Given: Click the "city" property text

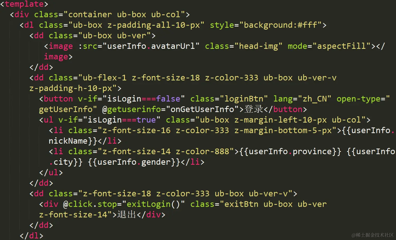Looking at the screenshot, I should pos(63,162).
